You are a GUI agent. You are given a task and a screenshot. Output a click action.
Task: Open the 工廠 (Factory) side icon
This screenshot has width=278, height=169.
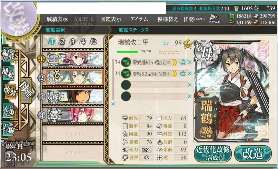click(8, 129)
